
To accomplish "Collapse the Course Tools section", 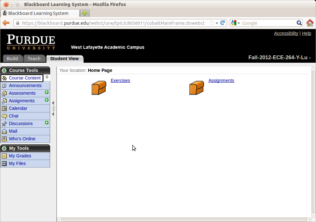I will (4, 71).
